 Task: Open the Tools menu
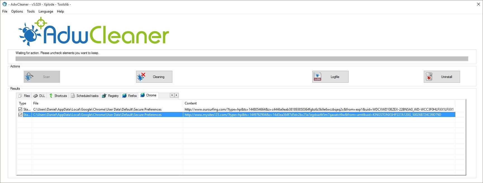point(31,11)
